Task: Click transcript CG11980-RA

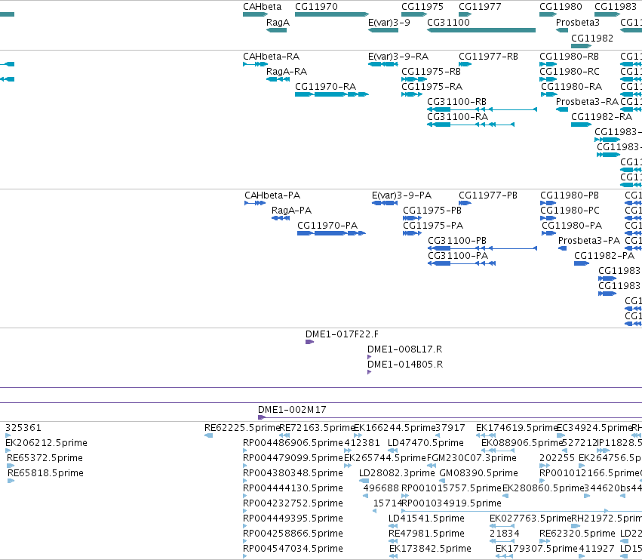Action: [x=549, y=94]
